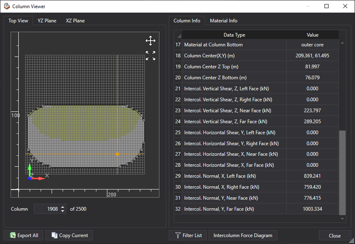Open the YZ Plane tab
This screenshot has height=244, width=355.
click(47, 21)
